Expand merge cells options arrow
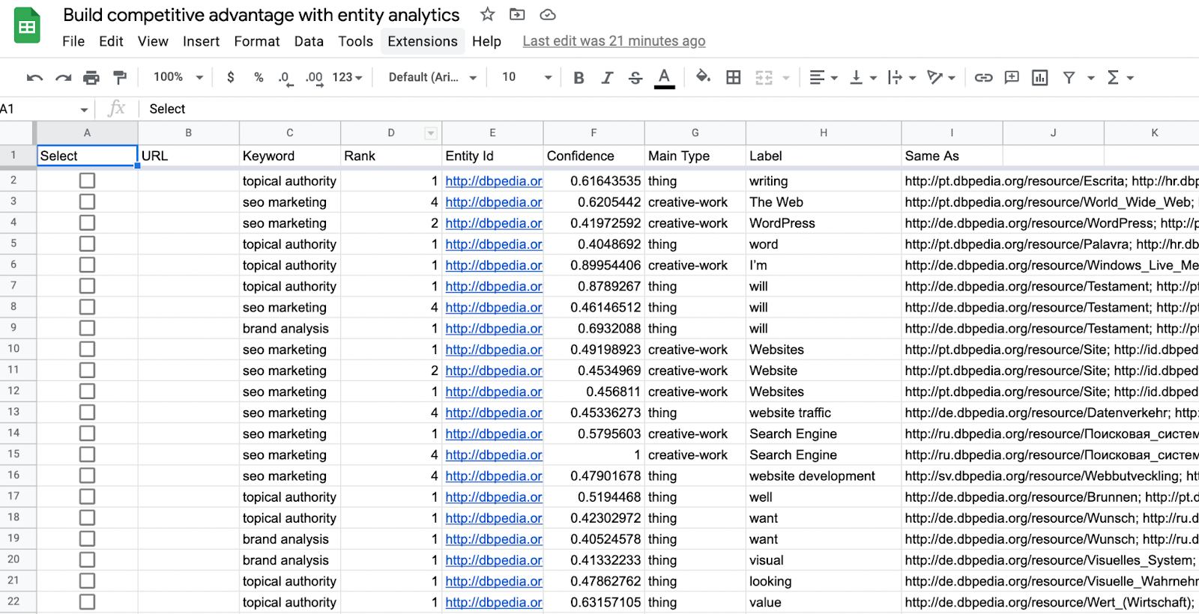 click(x=786, y=78)
